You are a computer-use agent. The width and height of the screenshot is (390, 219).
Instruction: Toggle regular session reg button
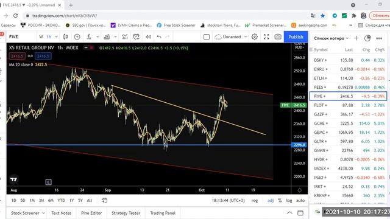tap(255, 200)
